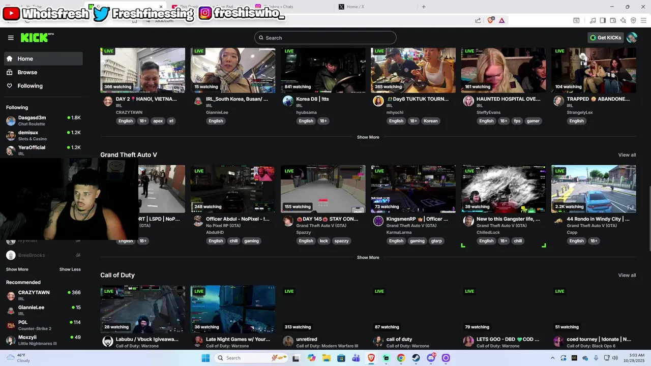Open Moxzyii in Recommended list

(43, 340)
